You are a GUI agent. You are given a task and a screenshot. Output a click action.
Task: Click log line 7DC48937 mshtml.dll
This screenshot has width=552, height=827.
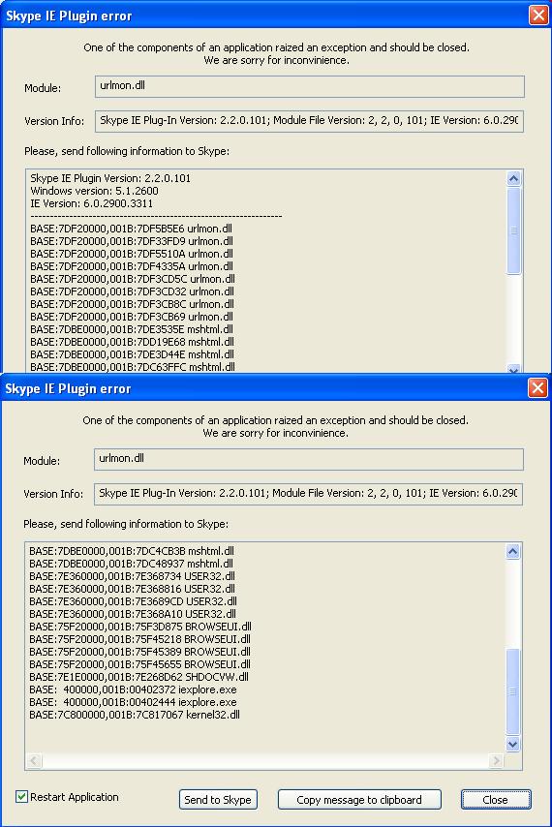pos(131,564)
